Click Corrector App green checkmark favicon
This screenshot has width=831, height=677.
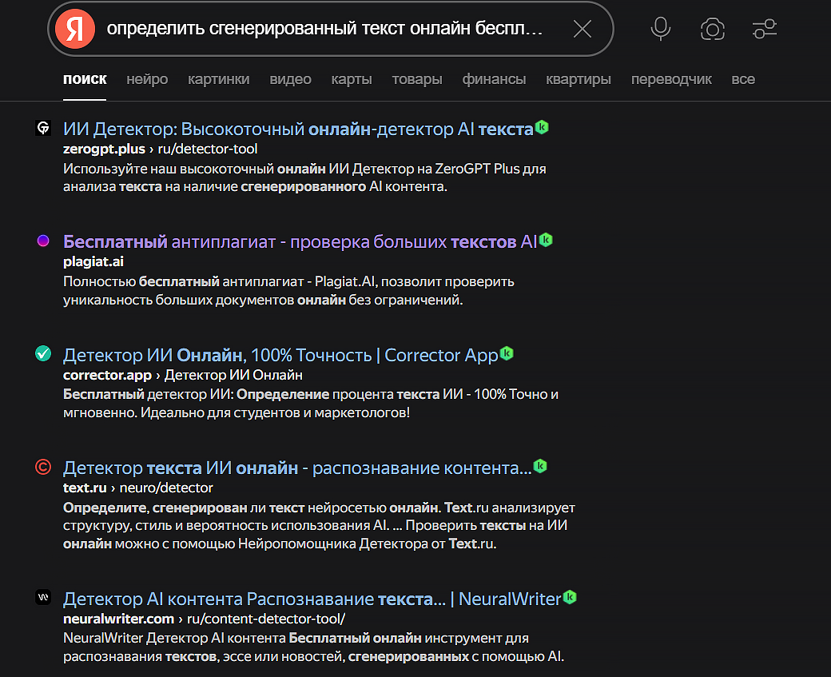pyautogui.click(x=43, y=353)
